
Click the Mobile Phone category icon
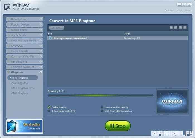[9, 30]
